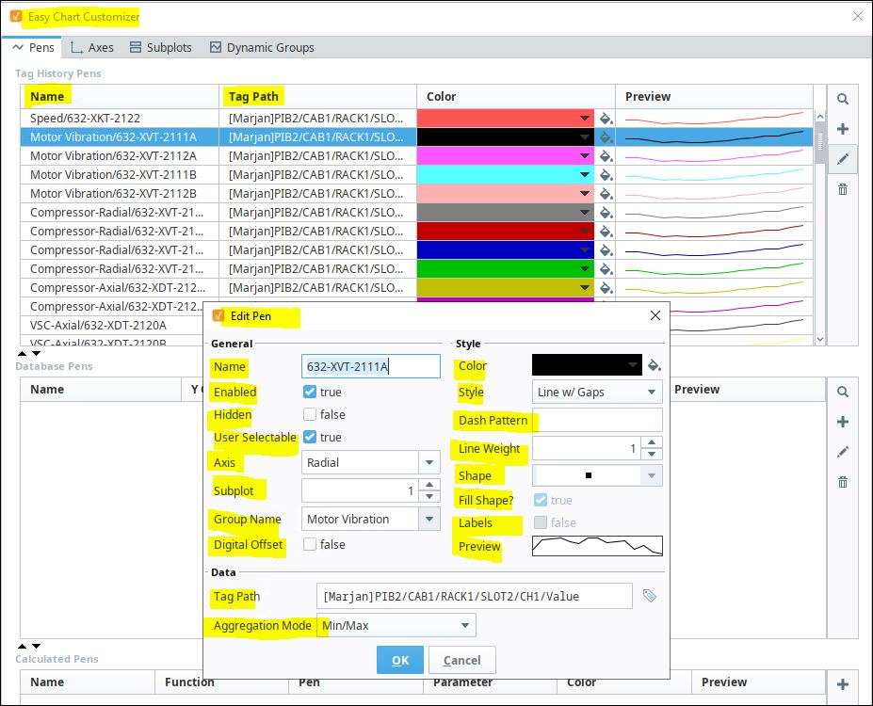Screen dimensions: 873x706
Task: Open paint bucket for first Compressor-Axial row
Action: [x=606, y=288]
